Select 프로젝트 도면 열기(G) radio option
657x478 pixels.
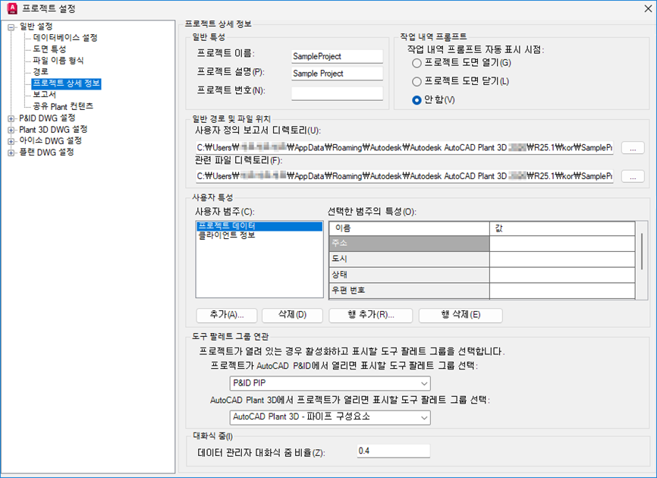tap(462, 63)
